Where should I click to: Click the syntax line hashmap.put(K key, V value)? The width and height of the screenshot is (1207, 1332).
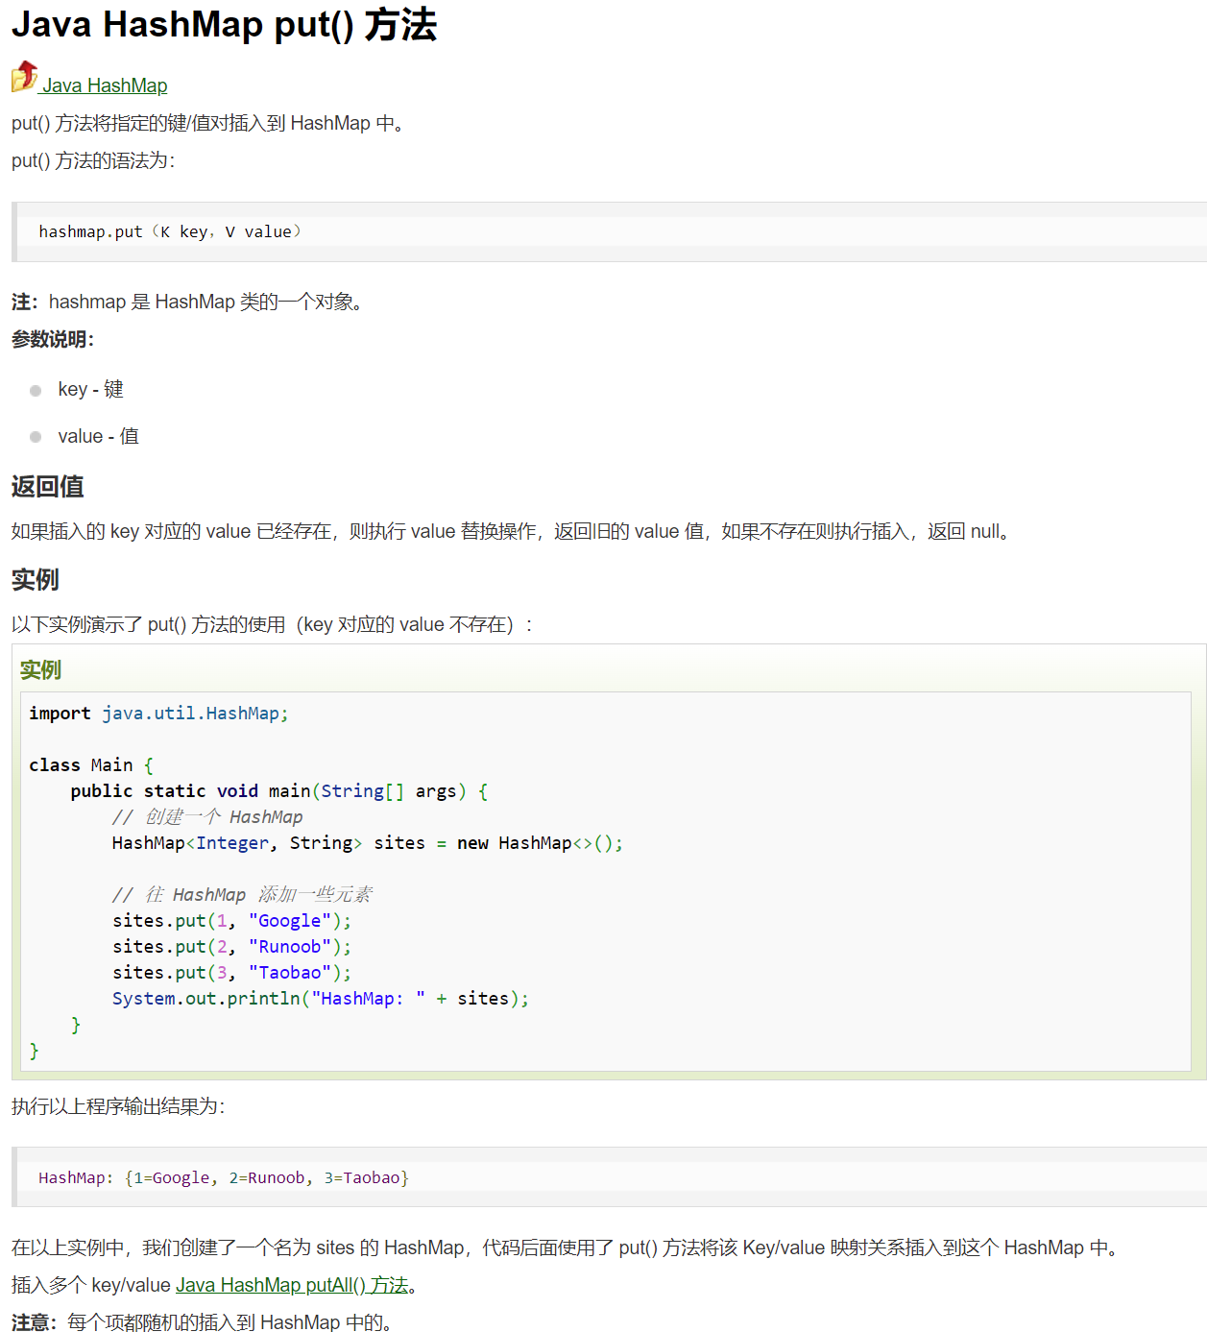(170, 231)
